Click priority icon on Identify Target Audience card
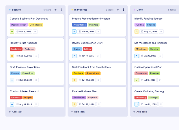The width and height of the screenshot is (179, 130). pos(12,56)
